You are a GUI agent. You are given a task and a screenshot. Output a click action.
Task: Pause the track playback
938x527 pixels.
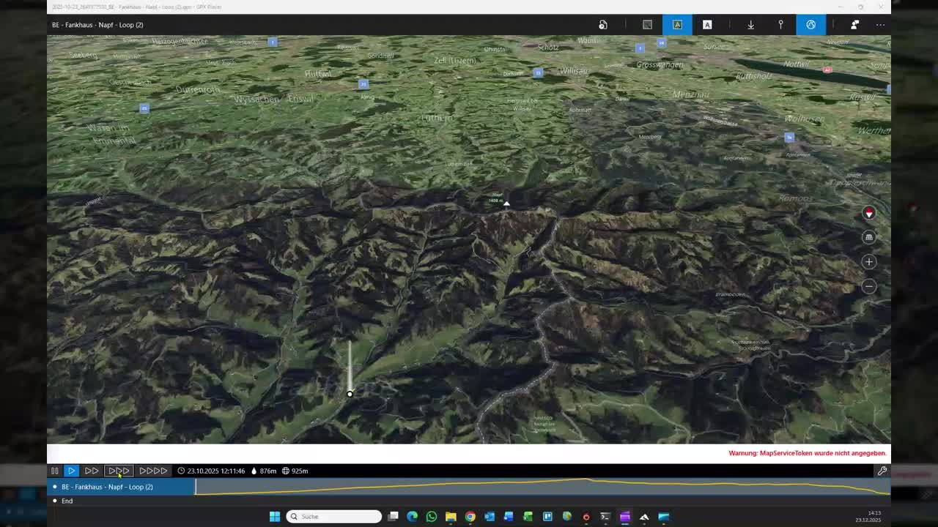[54, 471]
